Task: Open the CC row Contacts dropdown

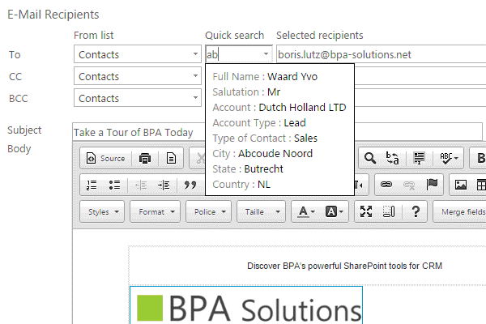Action: [138, 76]
